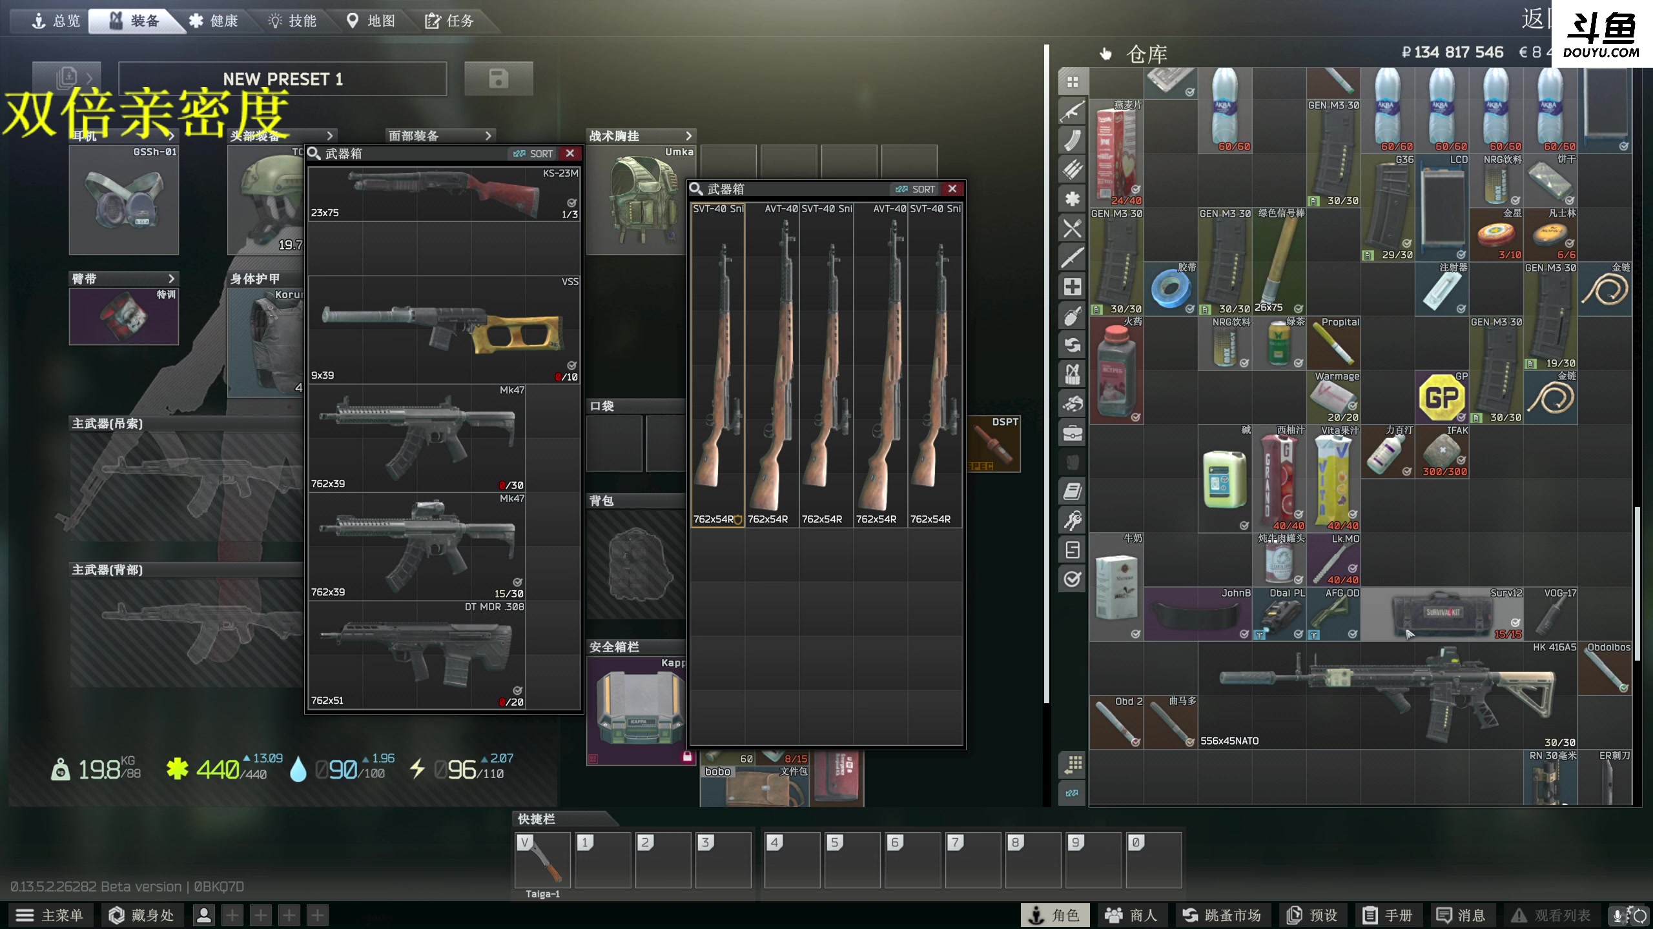Filter stash by quest checkmark icon
The height and width of the screenshot is (929, 1653).
[1073, 579]
